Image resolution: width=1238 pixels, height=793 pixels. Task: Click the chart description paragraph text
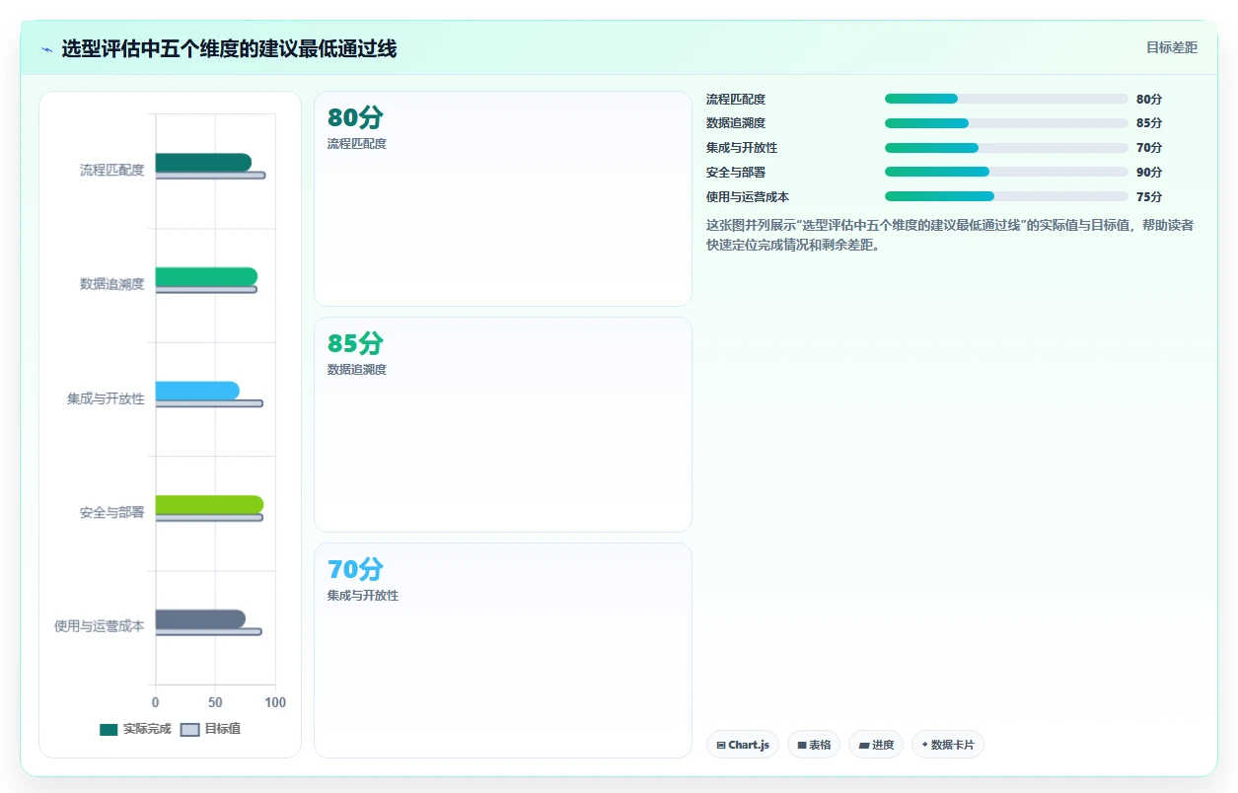[951, 235]
